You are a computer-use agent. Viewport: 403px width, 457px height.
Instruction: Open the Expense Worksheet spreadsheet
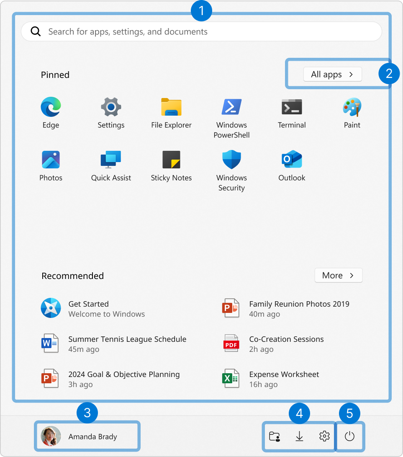point(270,379)
